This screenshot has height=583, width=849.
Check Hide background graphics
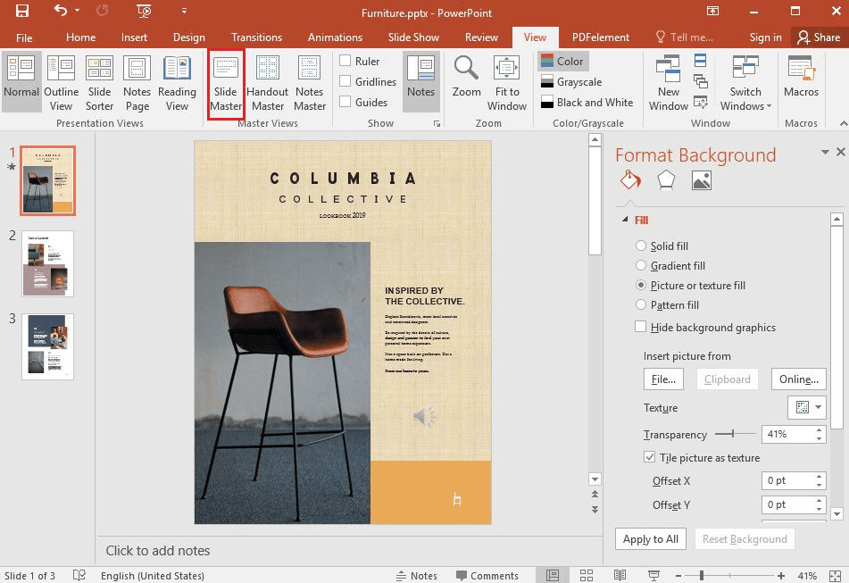coord(641,328)
